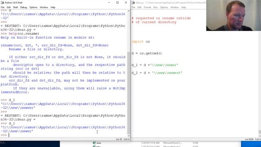Click the 'd = os.getcwd()' line
Screen dimensions: 261x147
[x=146, y=53]
